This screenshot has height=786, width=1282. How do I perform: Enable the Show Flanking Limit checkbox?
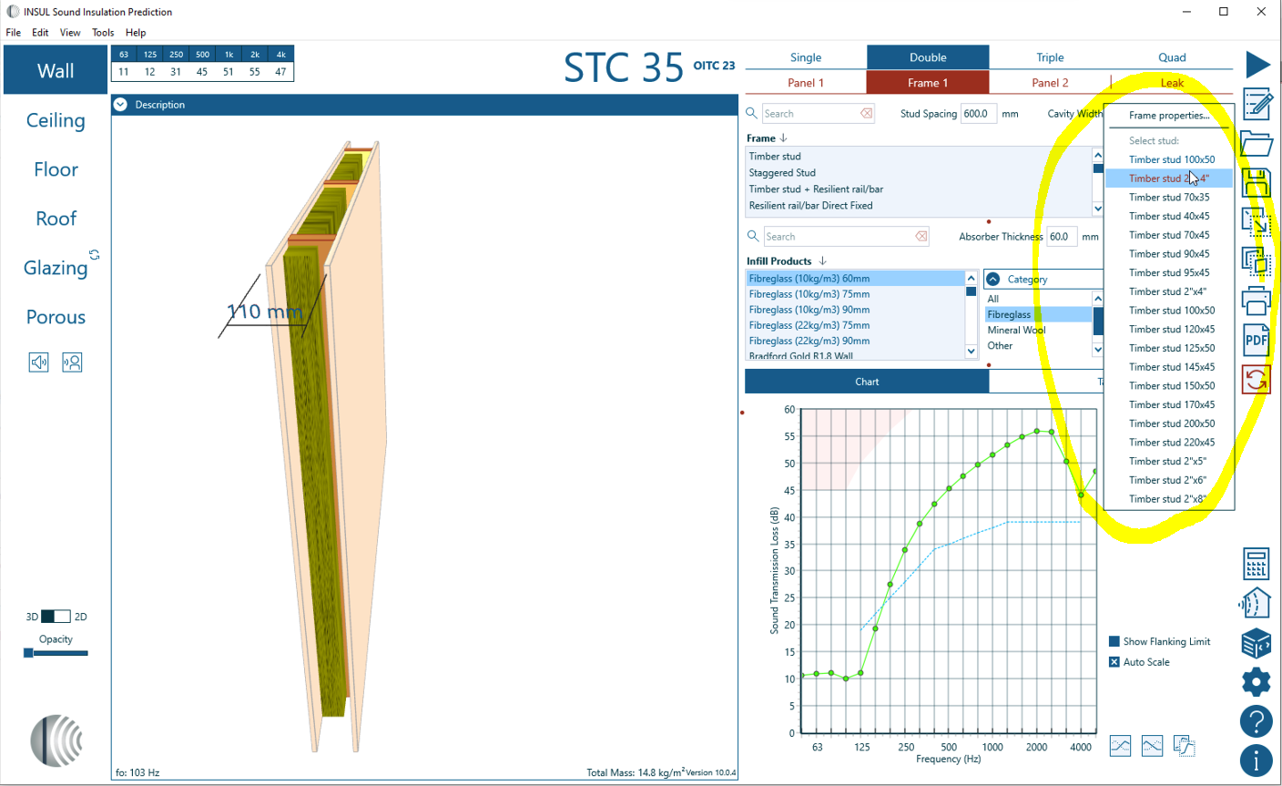click(1114, 641)
